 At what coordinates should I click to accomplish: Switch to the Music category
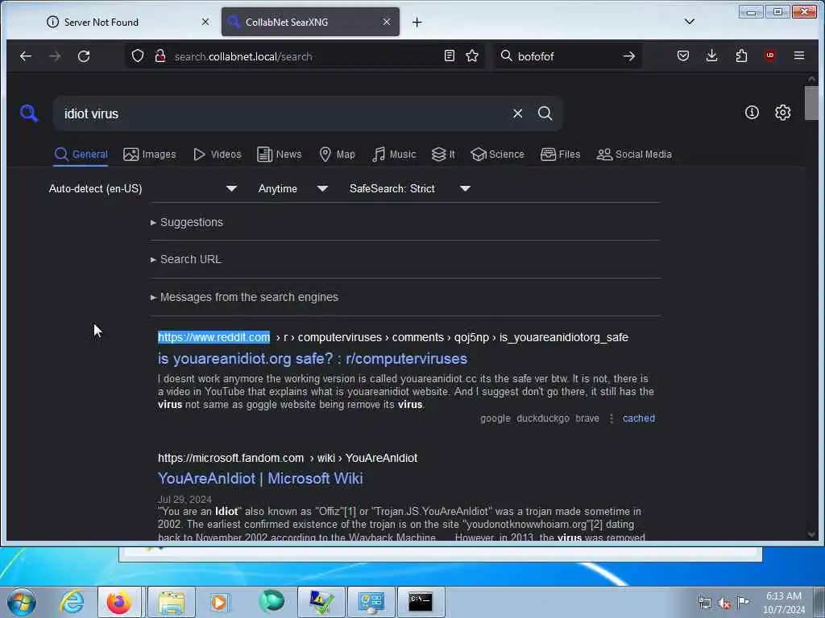click(x=394, y=154)
